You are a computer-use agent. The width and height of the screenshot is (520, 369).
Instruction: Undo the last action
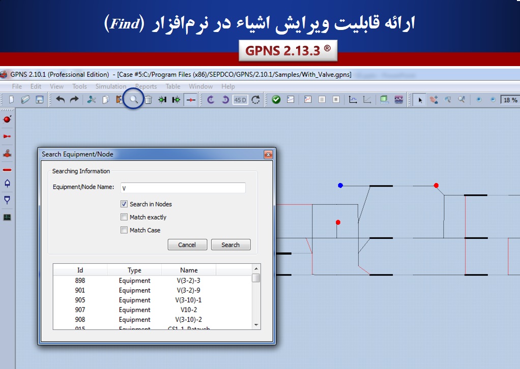point(60,100)
